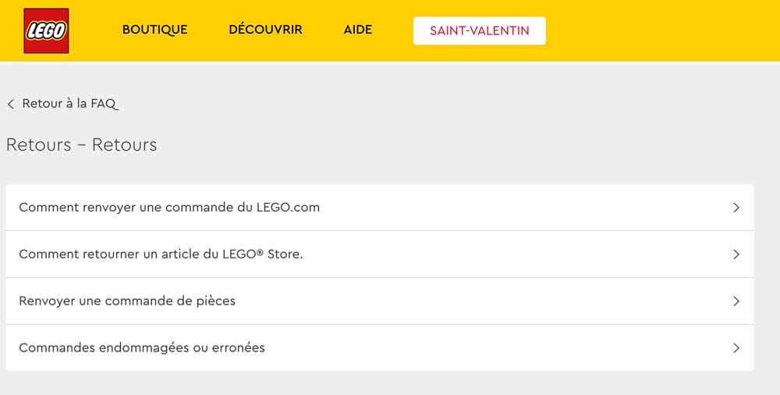
Task: Expand the LEGO.com order return row chevron
Action: 736,208
